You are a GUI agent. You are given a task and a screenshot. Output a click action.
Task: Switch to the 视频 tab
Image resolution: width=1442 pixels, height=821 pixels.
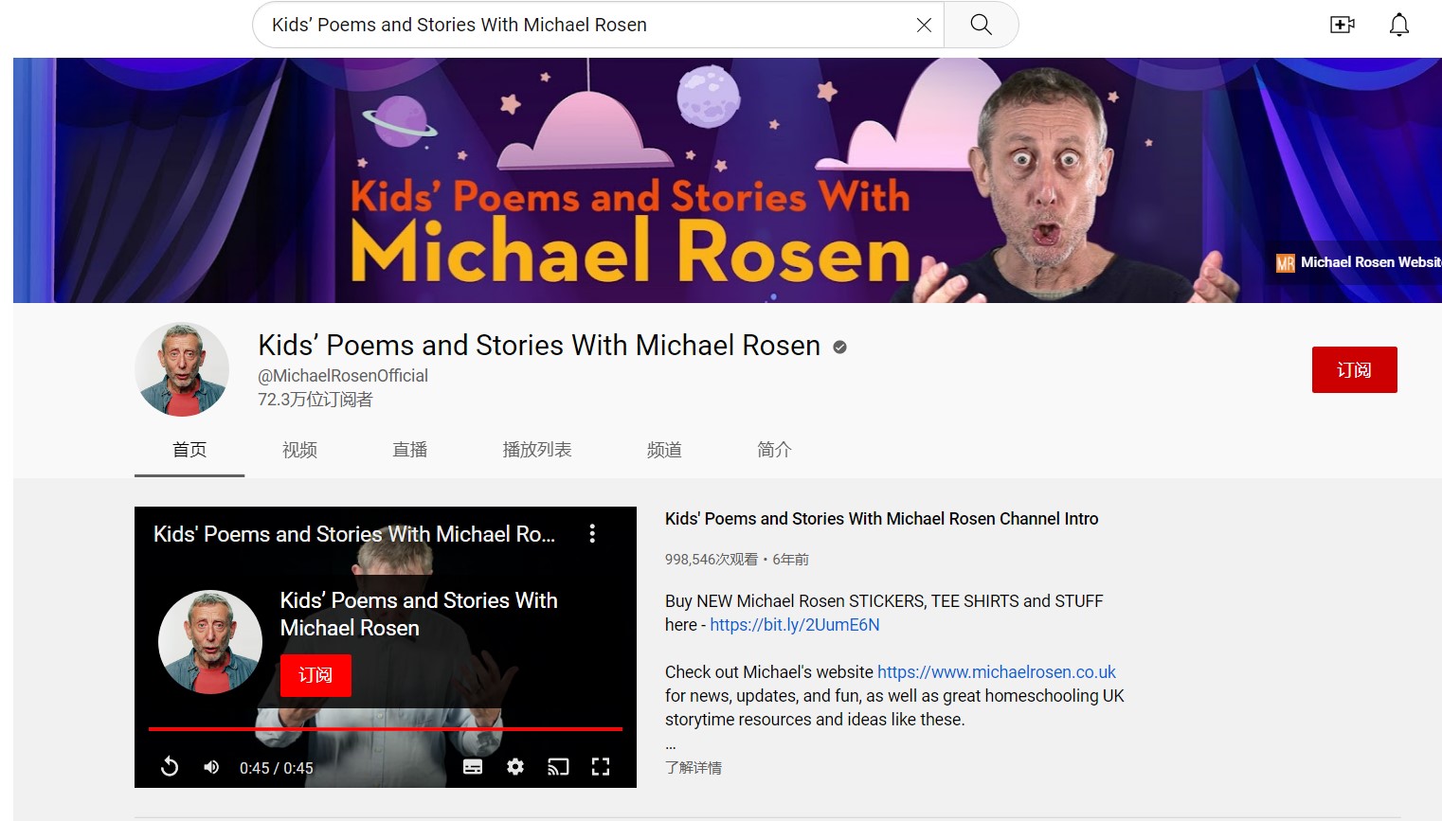pos(299,450)
